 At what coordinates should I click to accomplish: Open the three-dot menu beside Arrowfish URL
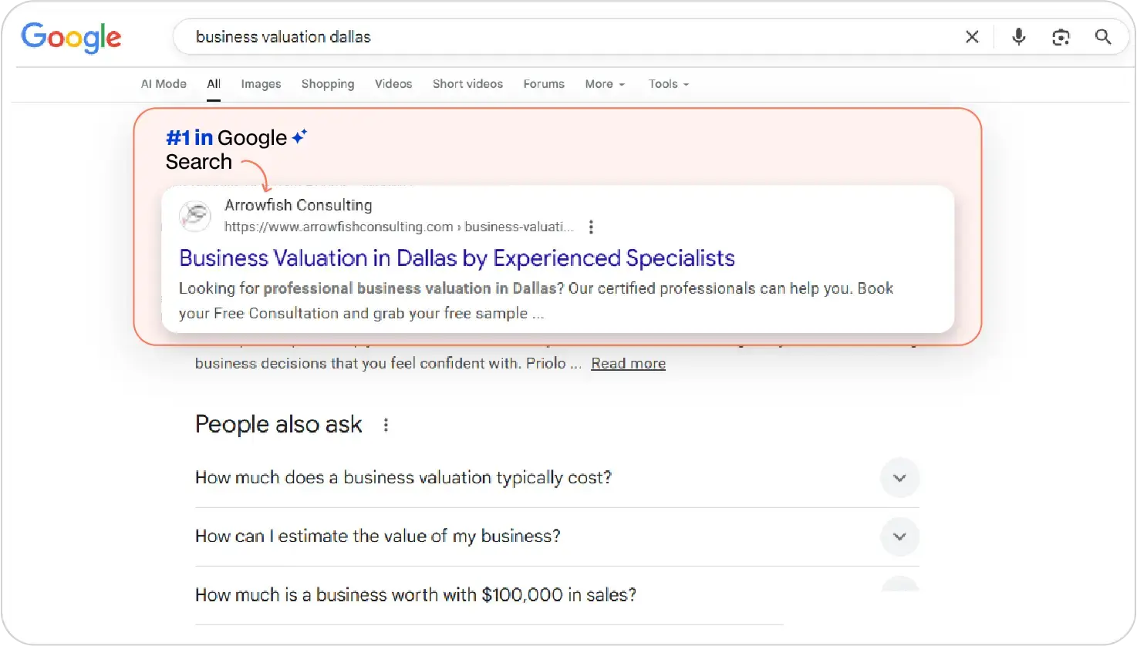pyautogui.click(x=591, y=227)
